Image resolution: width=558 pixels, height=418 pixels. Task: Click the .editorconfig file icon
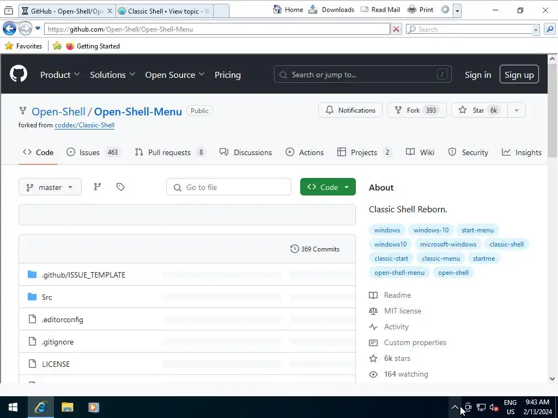32,319
